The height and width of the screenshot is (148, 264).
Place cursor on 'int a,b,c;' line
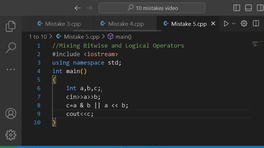click(x=83, y=88)
